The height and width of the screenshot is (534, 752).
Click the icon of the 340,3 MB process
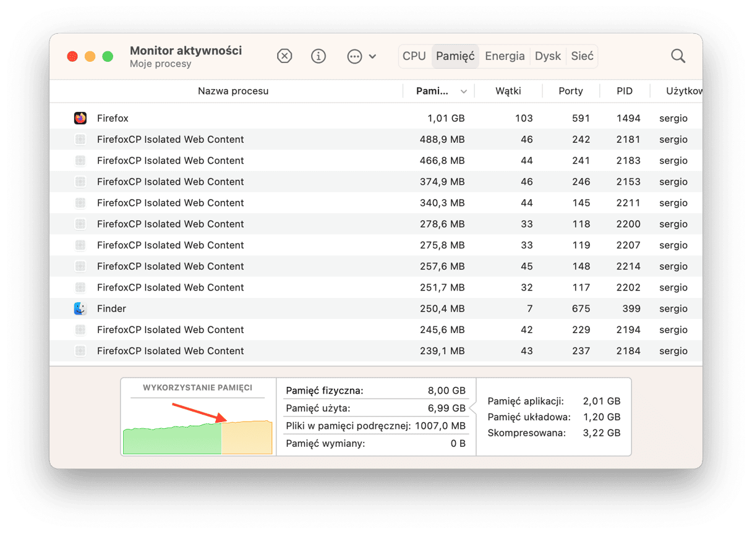(80, 203)
